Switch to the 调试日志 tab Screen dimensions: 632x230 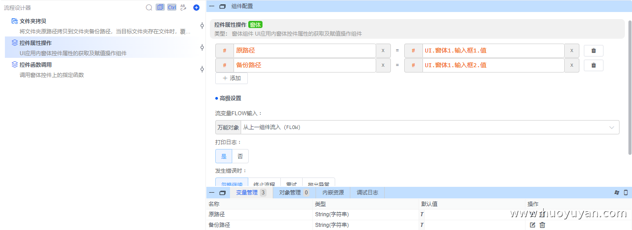coord(367,193)
